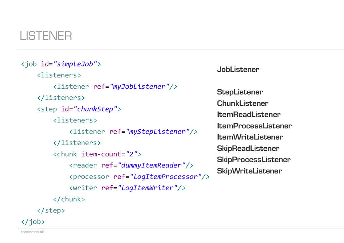
Task: Click the ItemProcessListener label
Action: (x=254, y=126)
